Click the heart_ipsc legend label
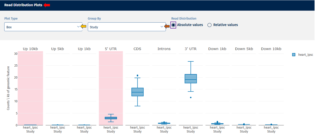315x135 pixels. (x=305, y=55)
